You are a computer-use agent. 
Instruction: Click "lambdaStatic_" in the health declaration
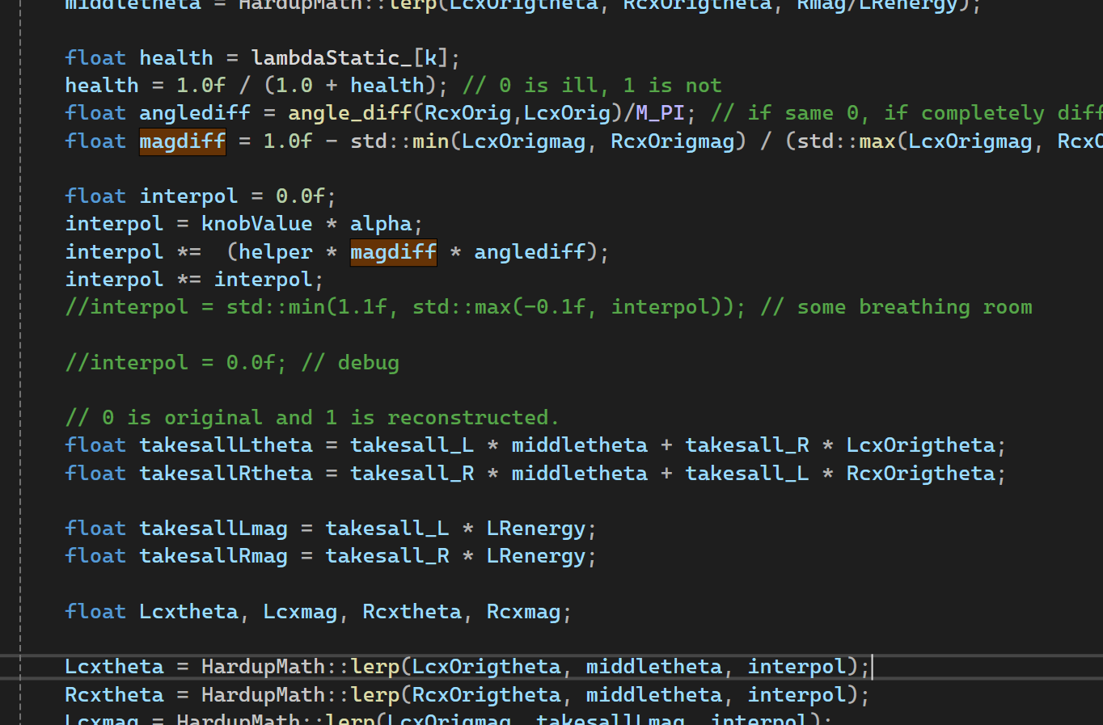332,58
